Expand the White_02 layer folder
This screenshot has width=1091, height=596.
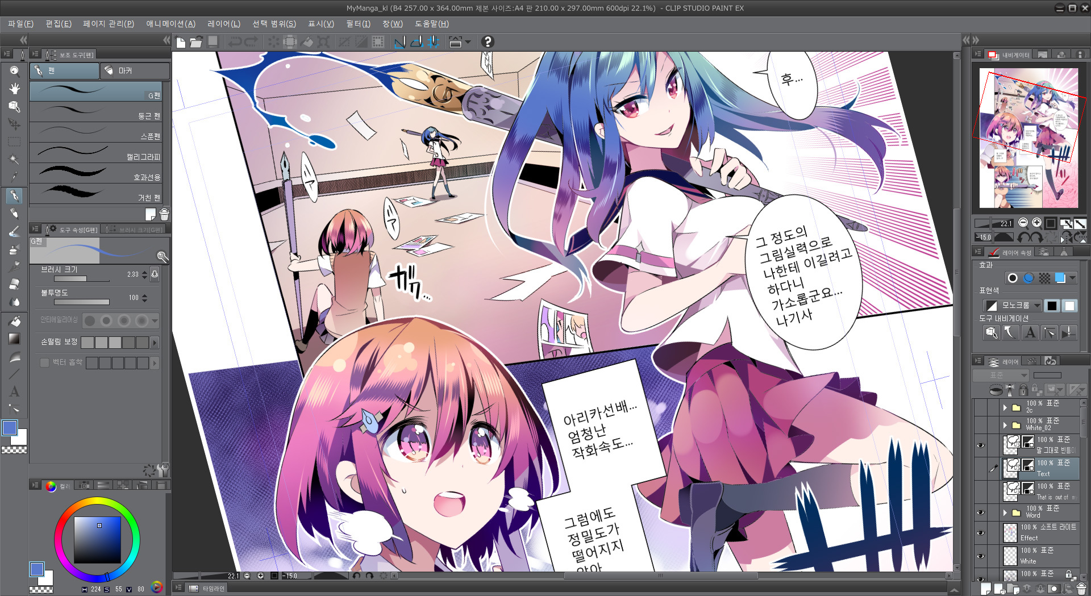(1005, 424)
